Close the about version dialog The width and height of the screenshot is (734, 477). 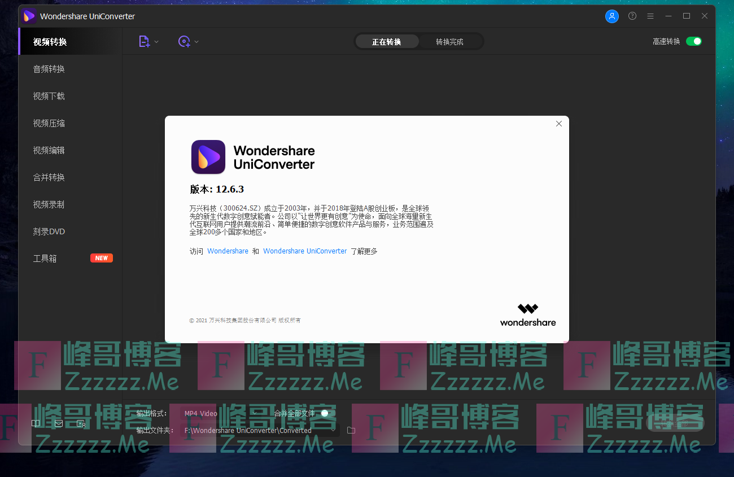tap(558, 124)
